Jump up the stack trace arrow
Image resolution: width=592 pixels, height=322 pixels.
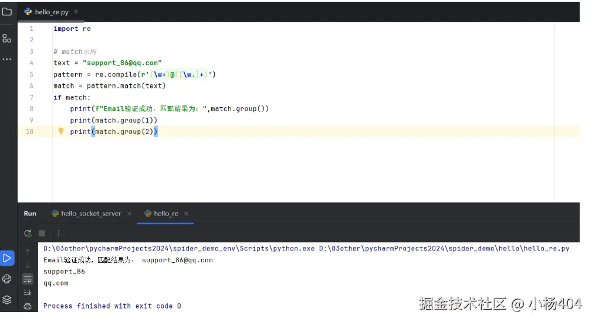[28, 252]
